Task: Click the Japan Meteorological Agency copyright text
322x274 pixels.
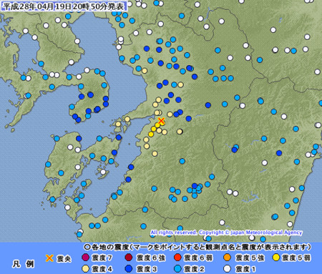Action: point(226,233)
